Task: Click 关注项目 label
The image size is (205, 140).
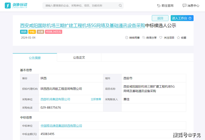Action: 169,38
